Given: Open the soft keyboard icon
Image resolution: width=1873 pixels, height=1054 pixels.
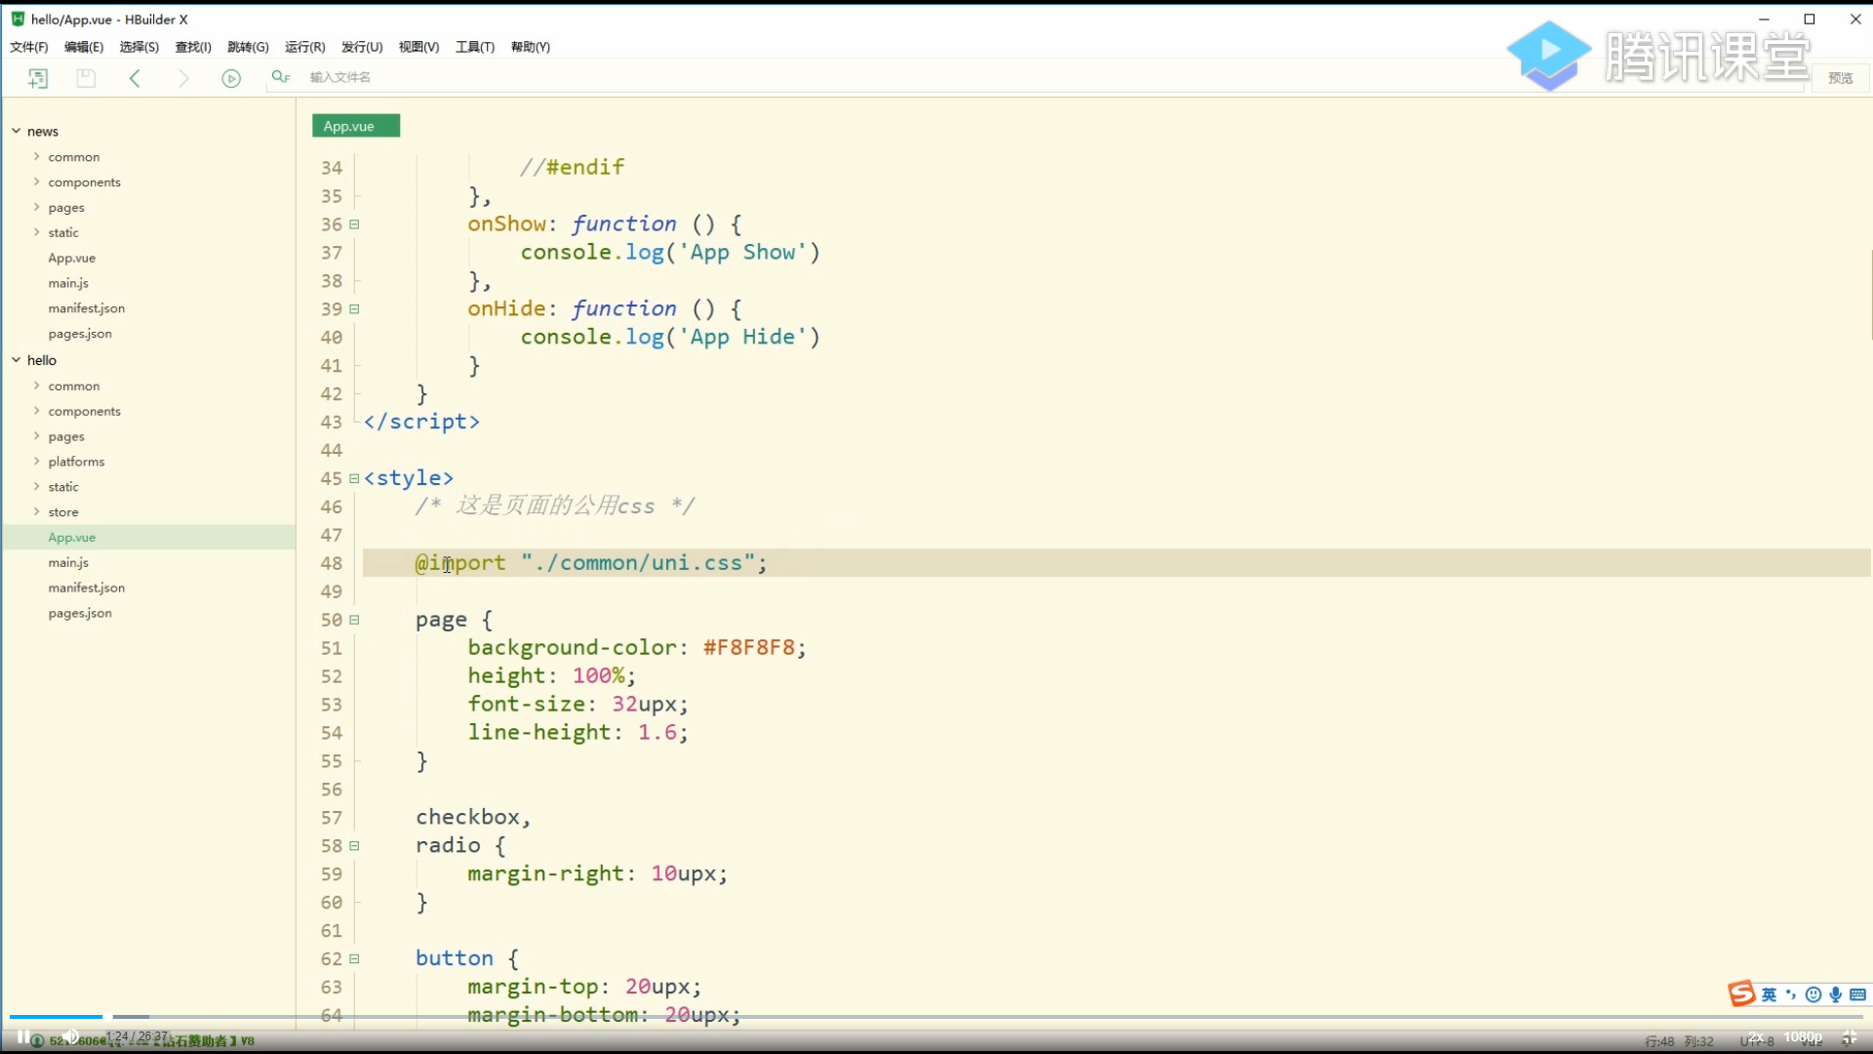Looking at the screenshot, I should coord(1857,994).
